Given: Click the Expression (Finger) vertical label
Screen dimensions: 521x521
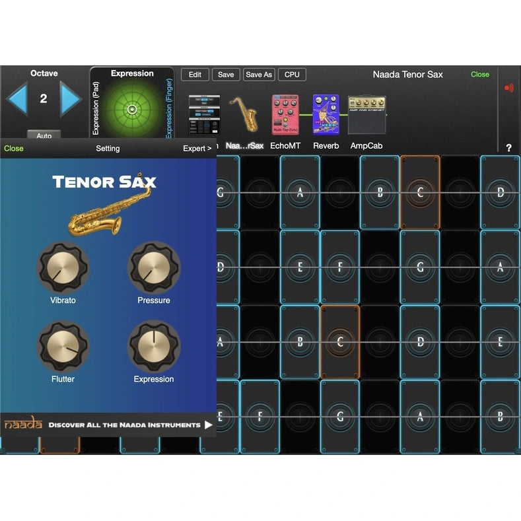Looking at the screenshot, I should (169, 108).
